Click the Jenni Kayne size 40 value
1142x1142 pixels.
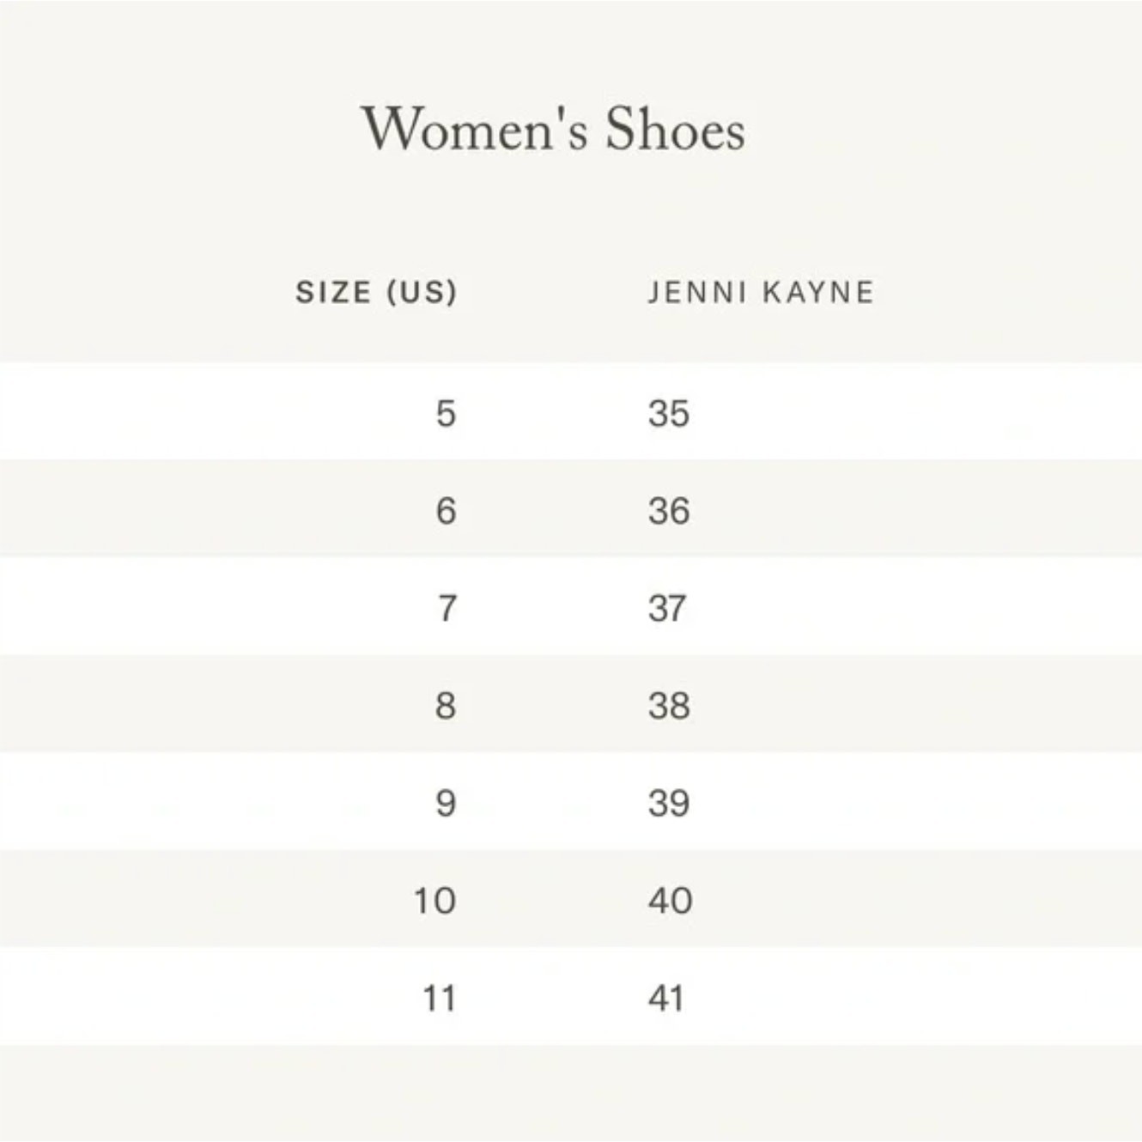point(670,901)
